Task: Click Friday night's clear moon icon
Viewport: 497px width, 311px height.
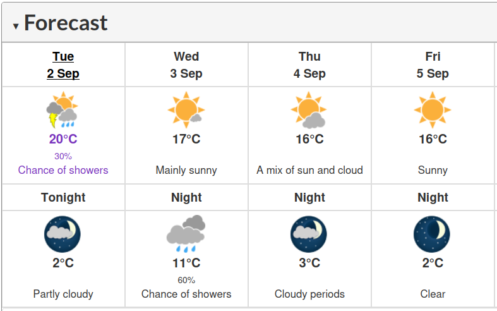Action: click(432, 235)
